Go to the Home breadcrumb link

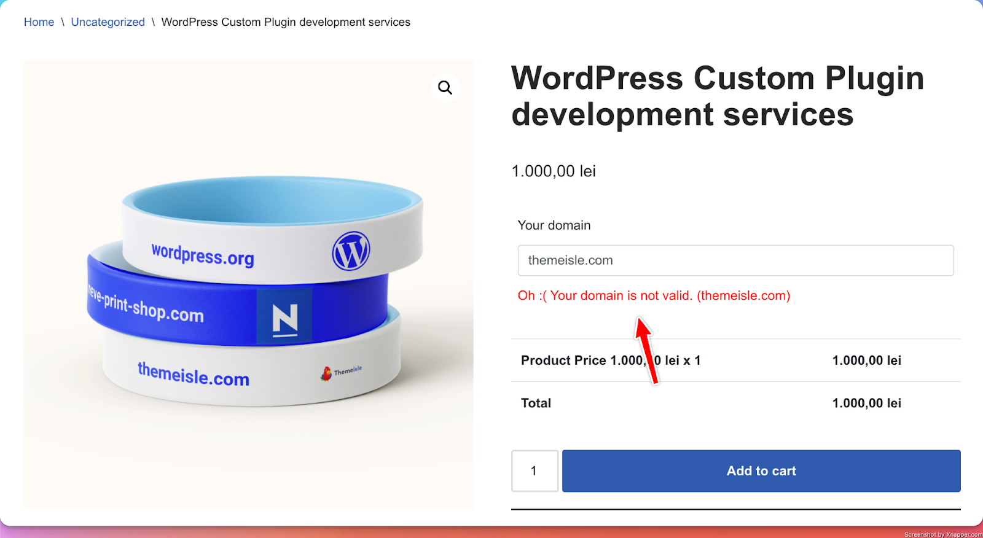[x=39, y=22]
